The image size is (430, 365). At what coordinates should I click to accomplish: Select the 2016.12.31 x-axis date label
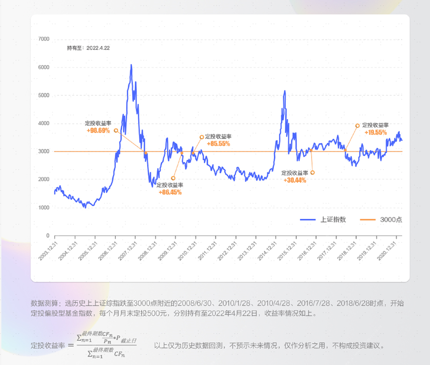point(308,251)
